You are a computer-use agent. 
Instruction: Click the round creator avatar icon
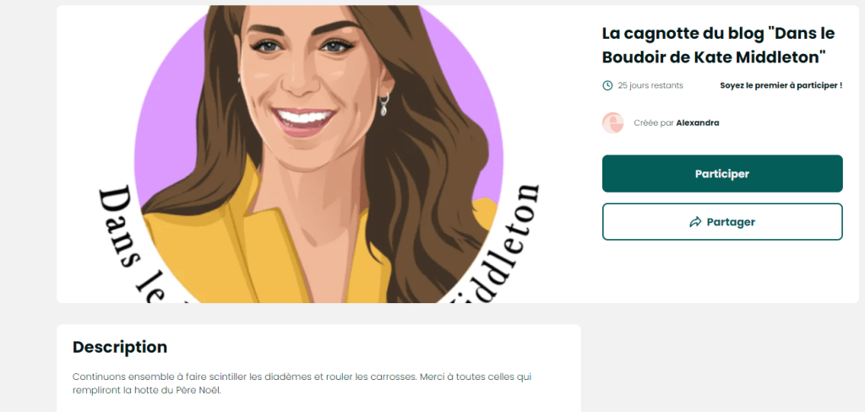[613, 123]
